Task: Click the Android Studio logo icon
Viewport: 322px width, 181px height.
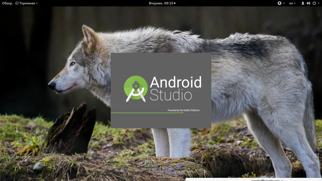Action: click(x=136, y=89)
